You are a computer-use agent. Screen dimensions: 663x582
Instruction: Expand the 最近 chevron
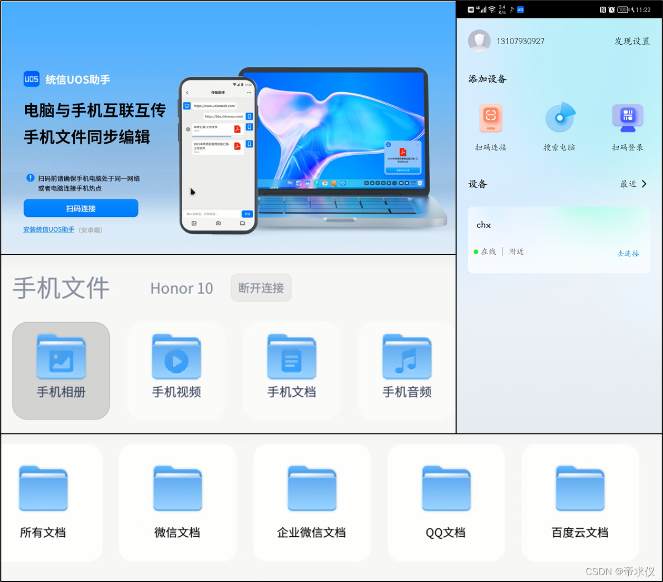(x=644, y=184)
